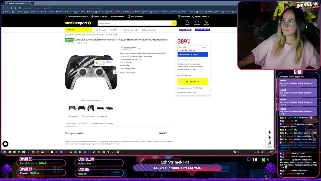
Task: Open the YouTube bookmark
Action: click(x=118, y=12)
